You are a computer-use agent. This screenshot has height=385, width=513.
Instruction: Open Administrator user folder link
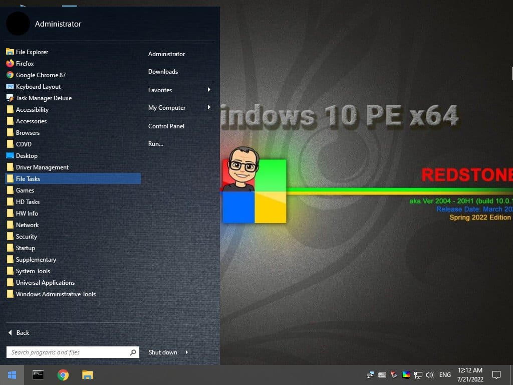point(166,54)
